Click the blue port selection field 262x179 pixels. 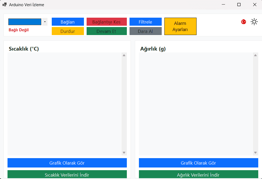coord(25,22)
